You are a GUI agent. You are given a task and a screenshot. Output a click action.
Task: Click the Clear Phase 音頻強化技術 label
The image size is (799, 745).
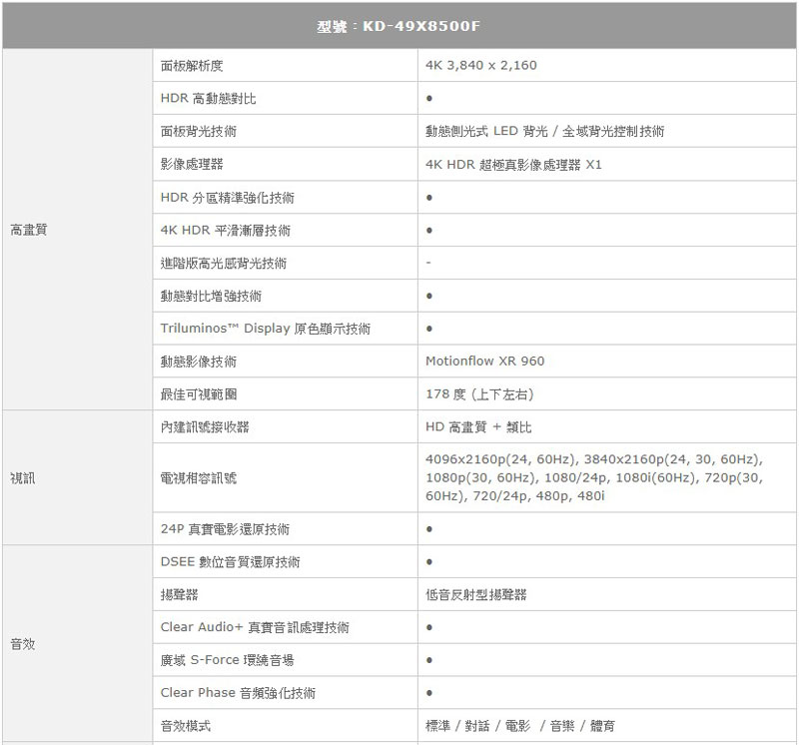click(238, 693)
